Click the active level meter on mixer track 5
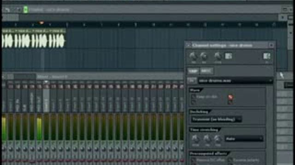Image resolution: width=295 pixels, height=165 pixels. coord(39,127)
